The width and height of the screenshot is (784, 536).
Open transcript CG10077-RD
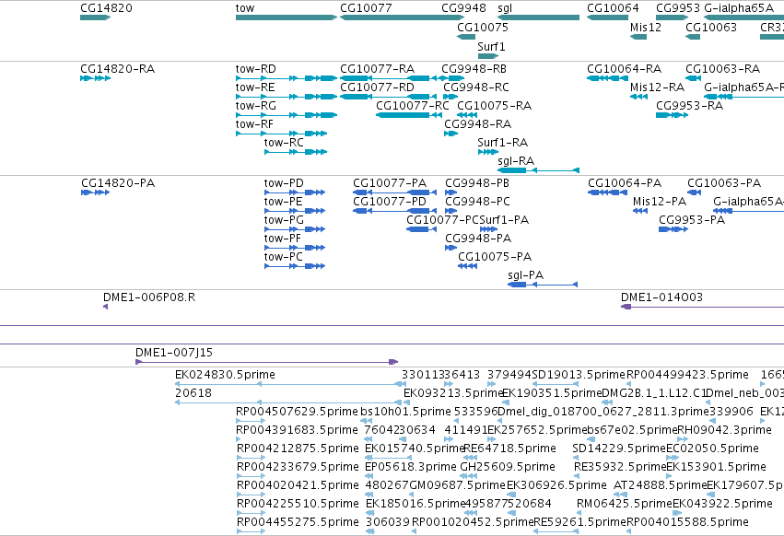389,97
